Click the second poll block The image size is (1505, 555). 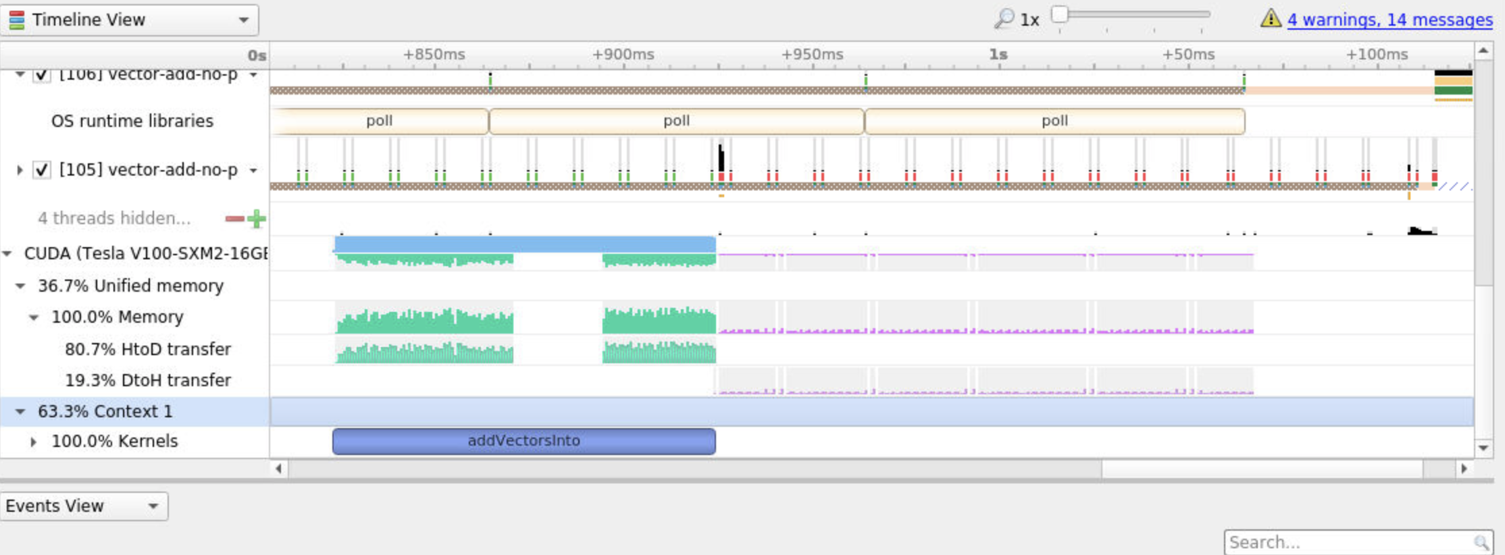tap(676, 121)
